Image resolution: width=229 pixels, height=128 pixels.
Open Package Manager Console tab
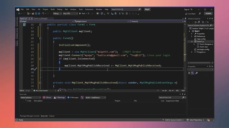pyautogui.click(x=30, y=116)
